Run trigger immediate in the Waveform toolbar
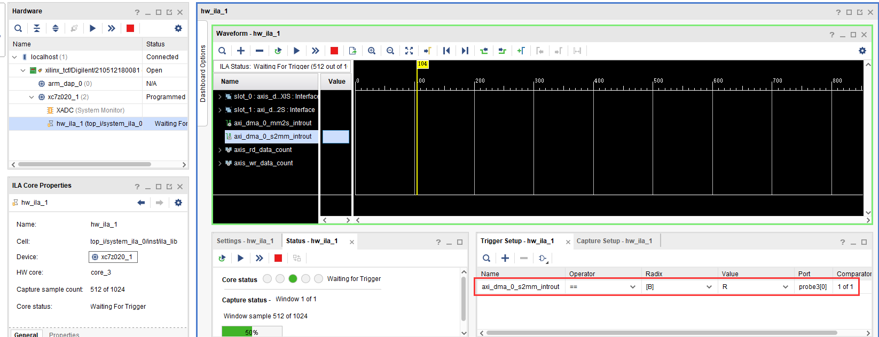The width and height of the screenshot is (879, 337). pos(315,51)
